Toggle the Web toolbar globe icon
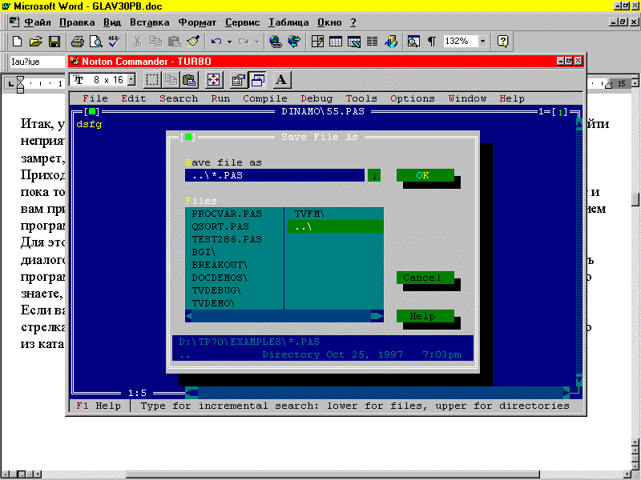Image resolution: width=641 pixels, height=480 pixels. coord(294,42)
